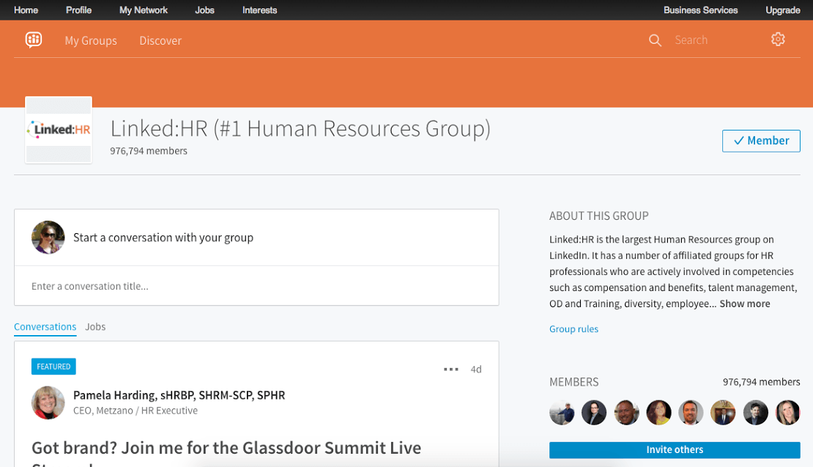The height and width of the screenshot is (467, 813).
Task: Open the Group rules link
Action: tap(573, 329)
